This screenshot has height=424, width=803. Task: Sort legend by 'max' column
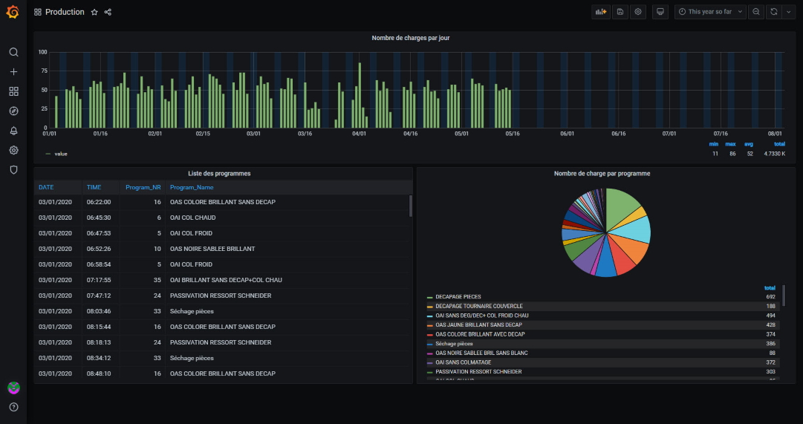pyautogui.click(x=730, y=144)
